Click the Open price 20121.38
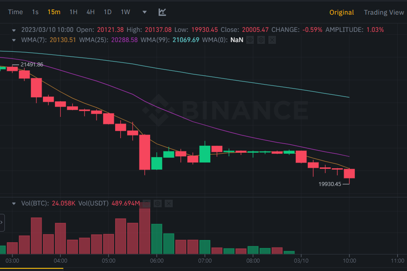This screenshot has height=271, width=407. click(110, 30)
